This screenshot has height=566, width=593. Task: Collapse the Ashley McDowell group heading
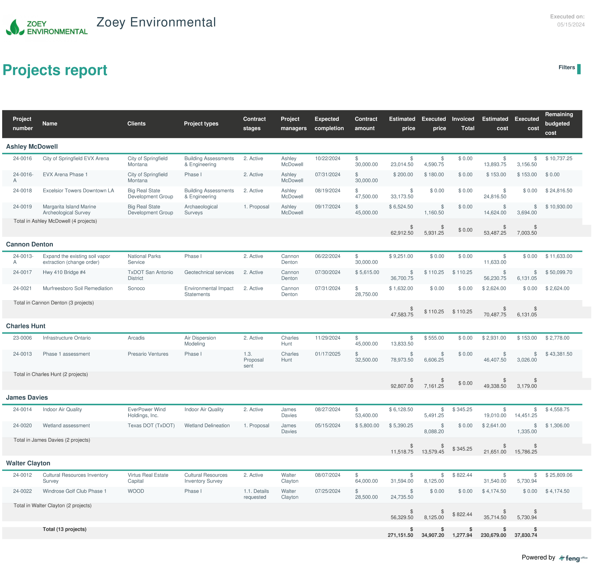point(32,147)
